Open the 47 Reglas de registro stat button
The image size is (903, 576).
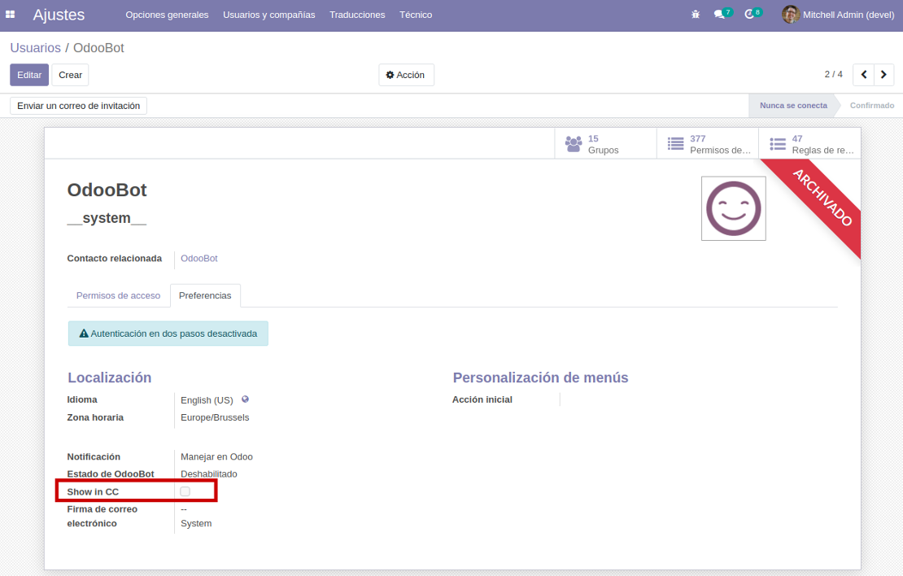[x=809, y=144]
